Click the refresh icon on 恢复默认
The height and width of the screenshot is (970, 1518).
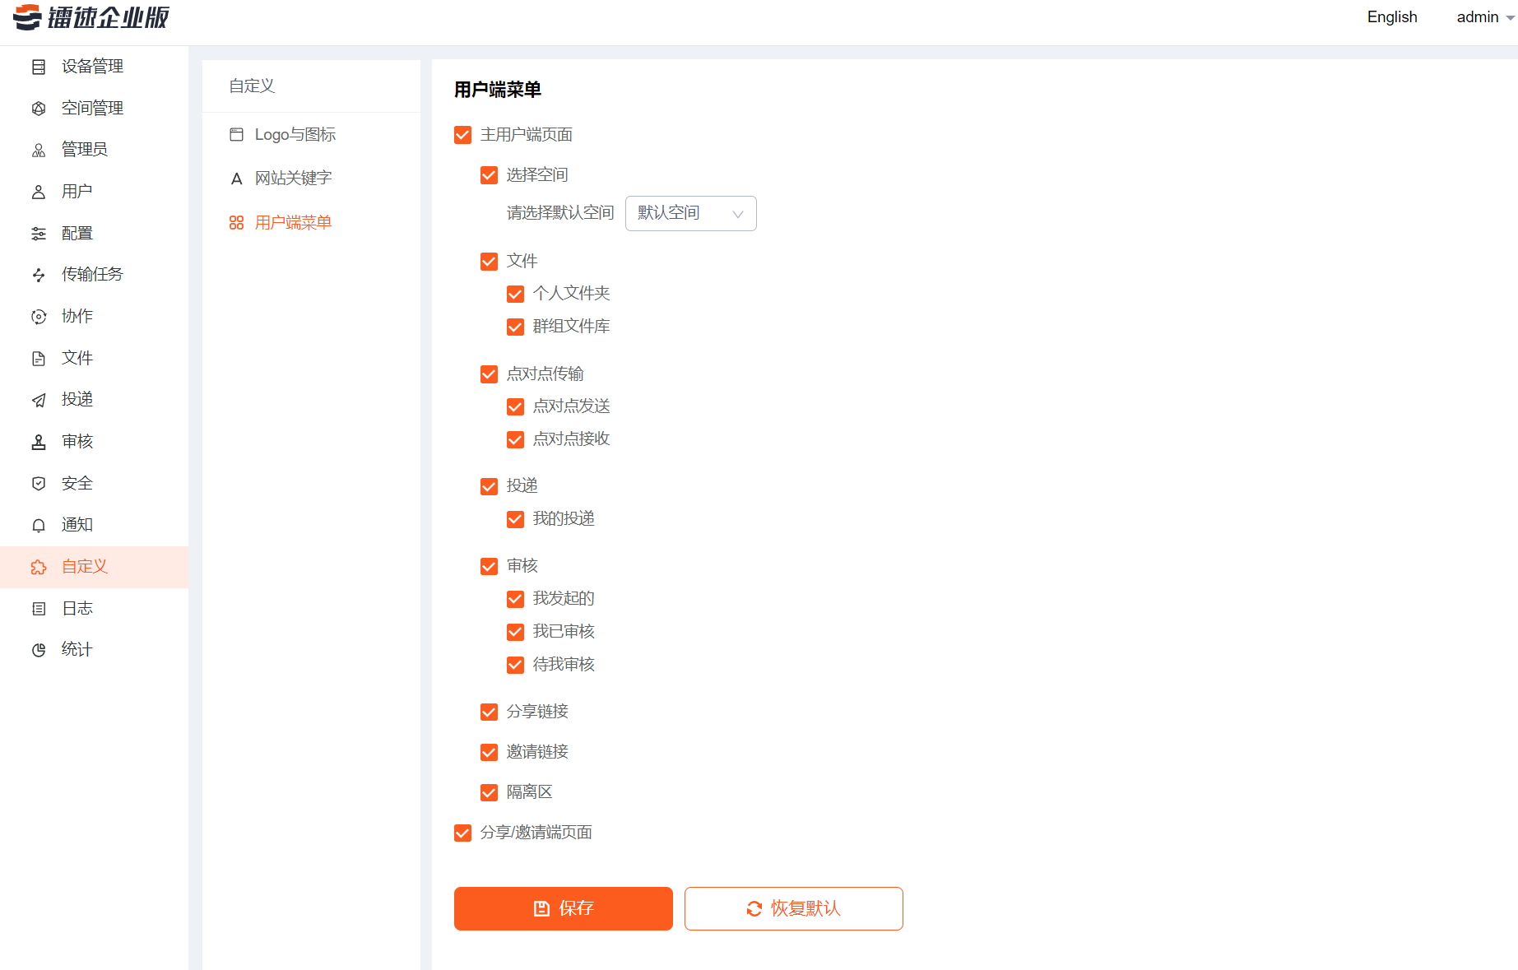754,908
